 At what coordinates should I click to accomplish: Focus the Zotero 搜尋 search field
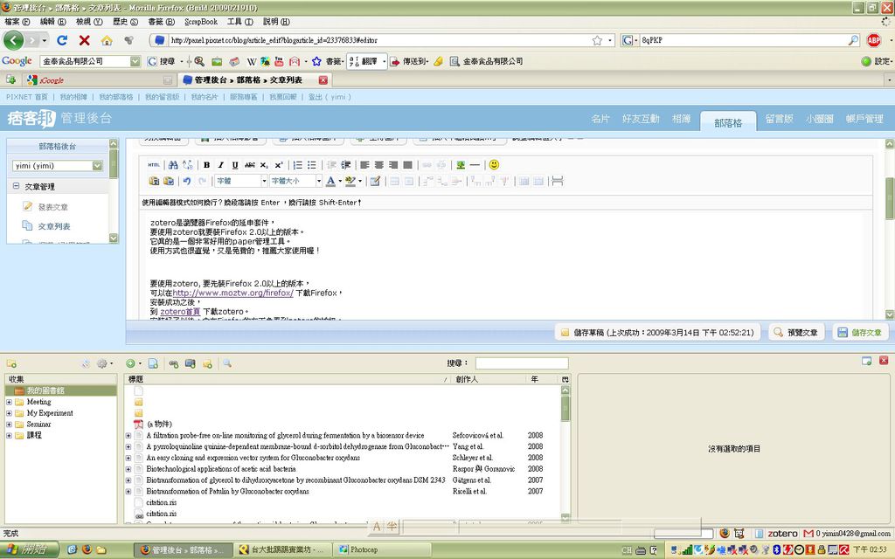[x=522, y=363]
